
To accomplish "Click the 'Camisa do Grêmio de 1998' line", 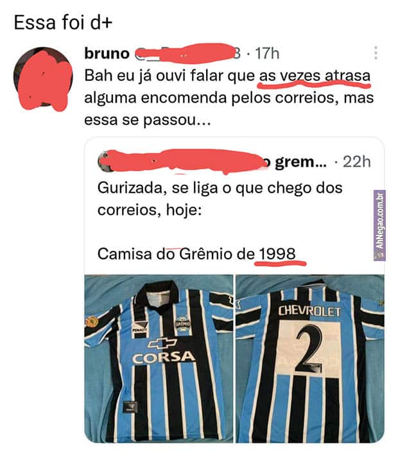I will [196, 254].
